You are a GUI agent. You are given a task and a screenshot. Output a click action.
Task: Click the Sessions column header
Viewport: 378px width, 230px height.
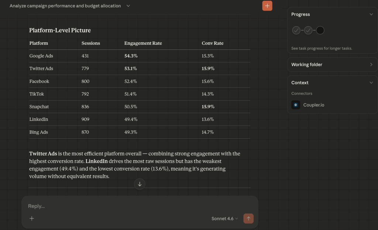[91, 43]
